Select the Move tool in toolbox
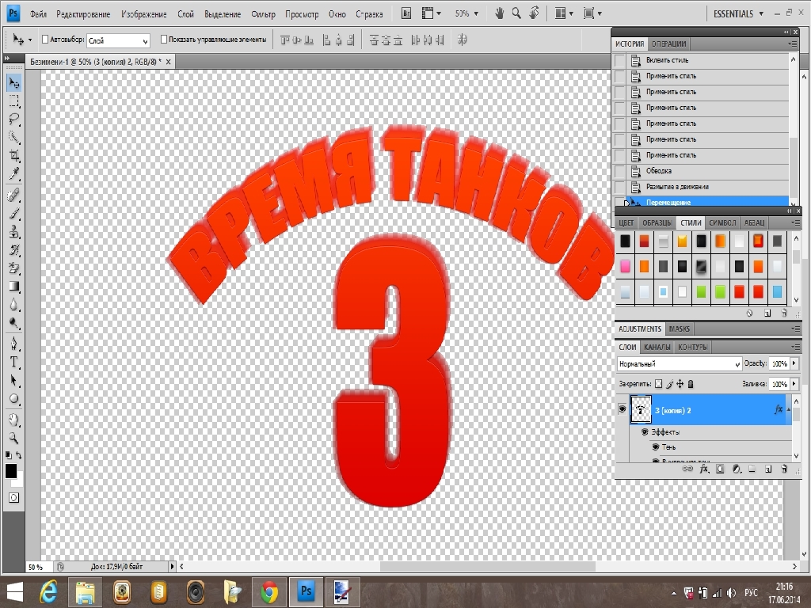Viewport: 811px width, 608px height. tap(14, 82)
